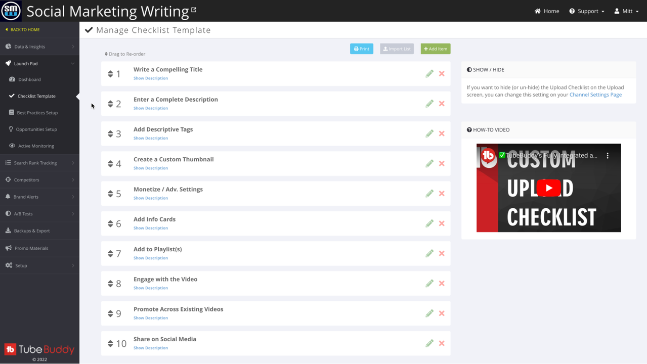Screen dimensions: 647x364
Task: Click the edit pencil for Create a Custom Thumbnail
Action: point(429,163)
